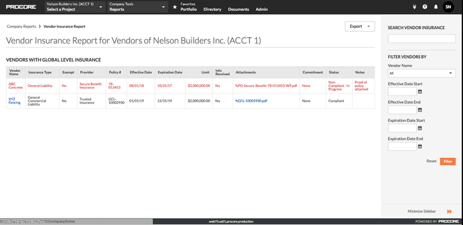The image size is (463, 225).
Task: Click the Commitment column header
Action: tap(313, 72)
